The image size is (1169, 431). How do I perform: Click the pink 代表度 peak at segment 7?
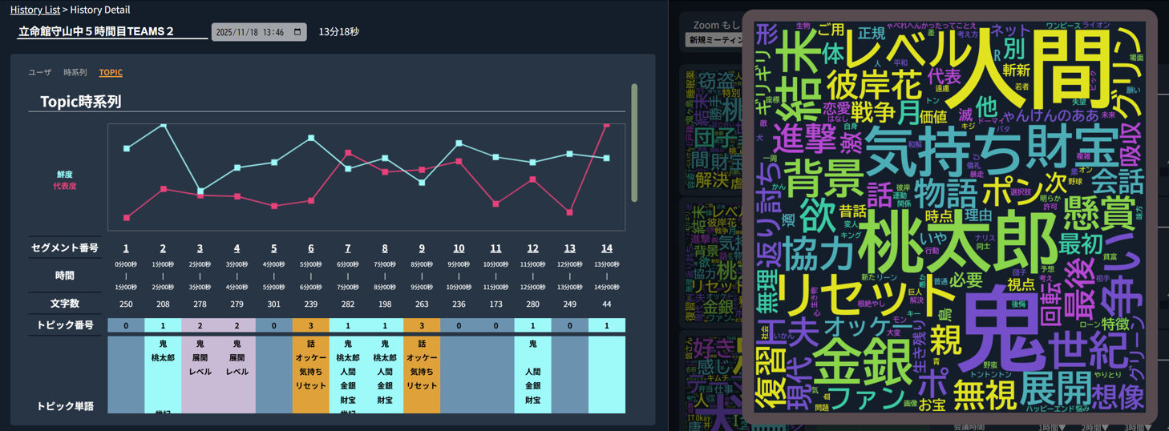pos(348,152)
